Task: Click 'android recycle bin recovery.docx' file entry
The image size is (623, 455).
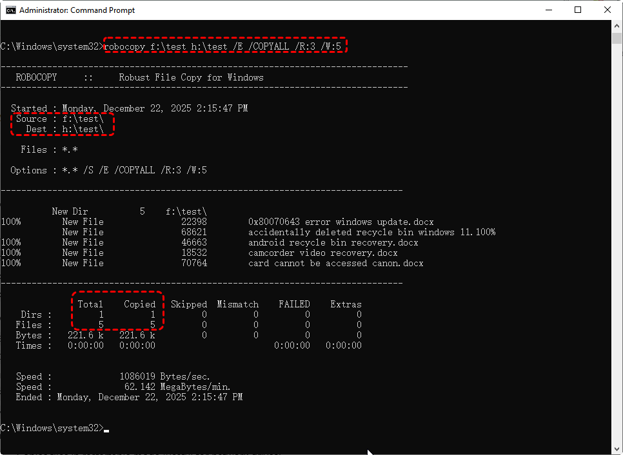Action: (333, 242)
